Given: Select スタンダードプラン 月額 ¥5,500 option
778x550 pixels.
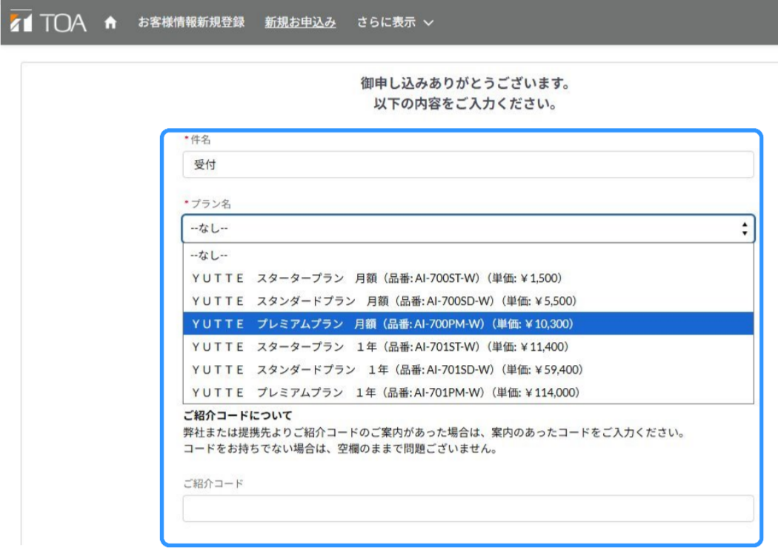Looking at the screenshot, I should (x=468, y=301).
